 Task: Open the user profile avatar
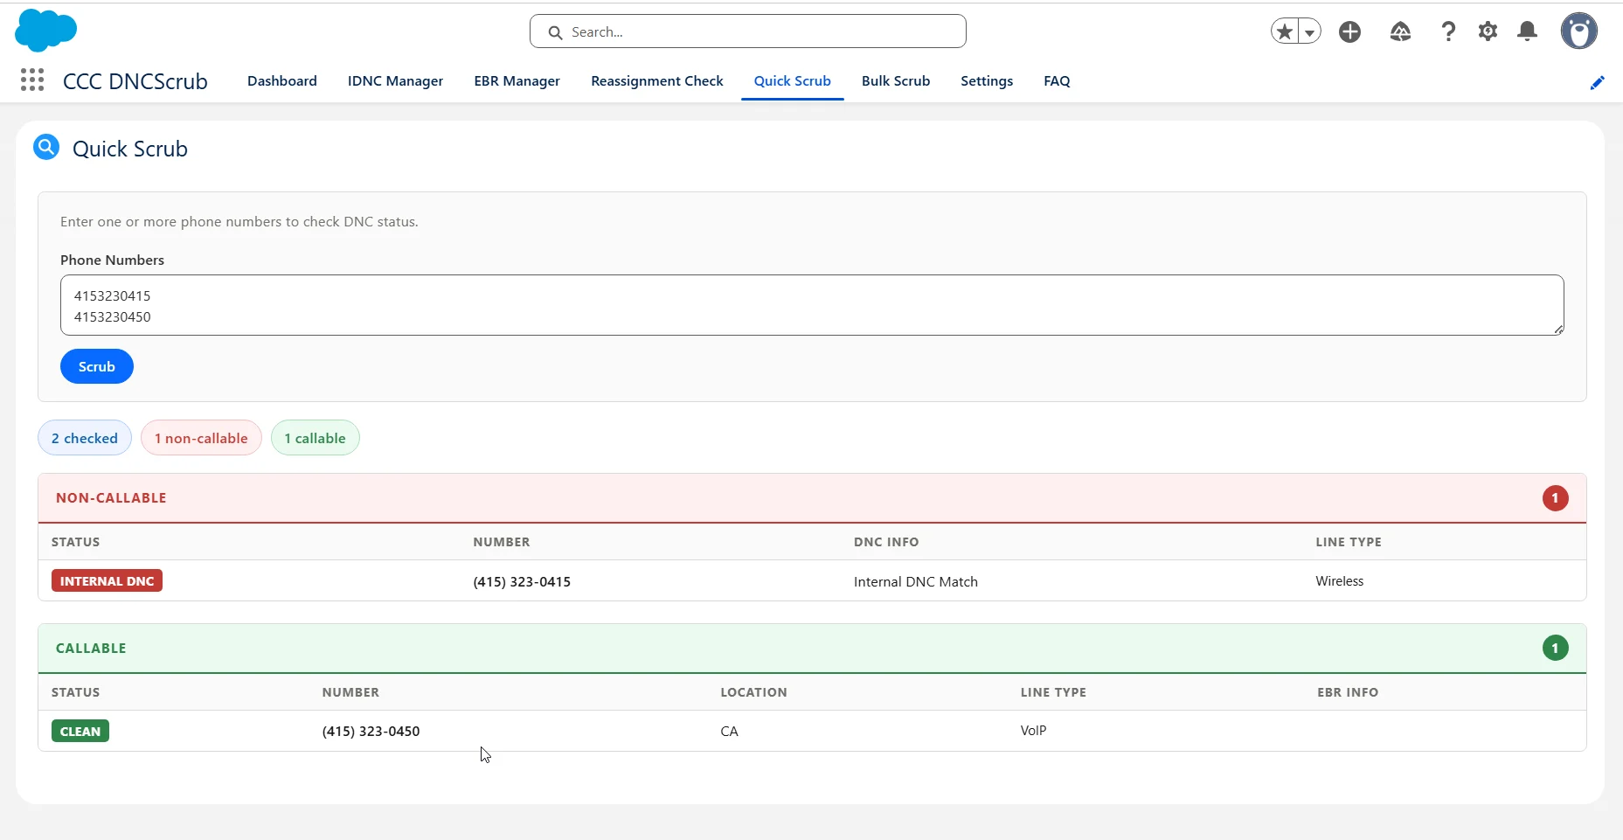point(1579,31)
